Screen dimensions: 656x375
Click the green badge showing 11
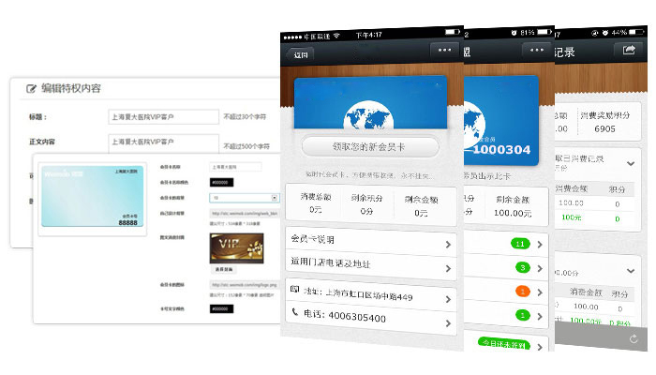pyautogui.click(x=520, y=244)
